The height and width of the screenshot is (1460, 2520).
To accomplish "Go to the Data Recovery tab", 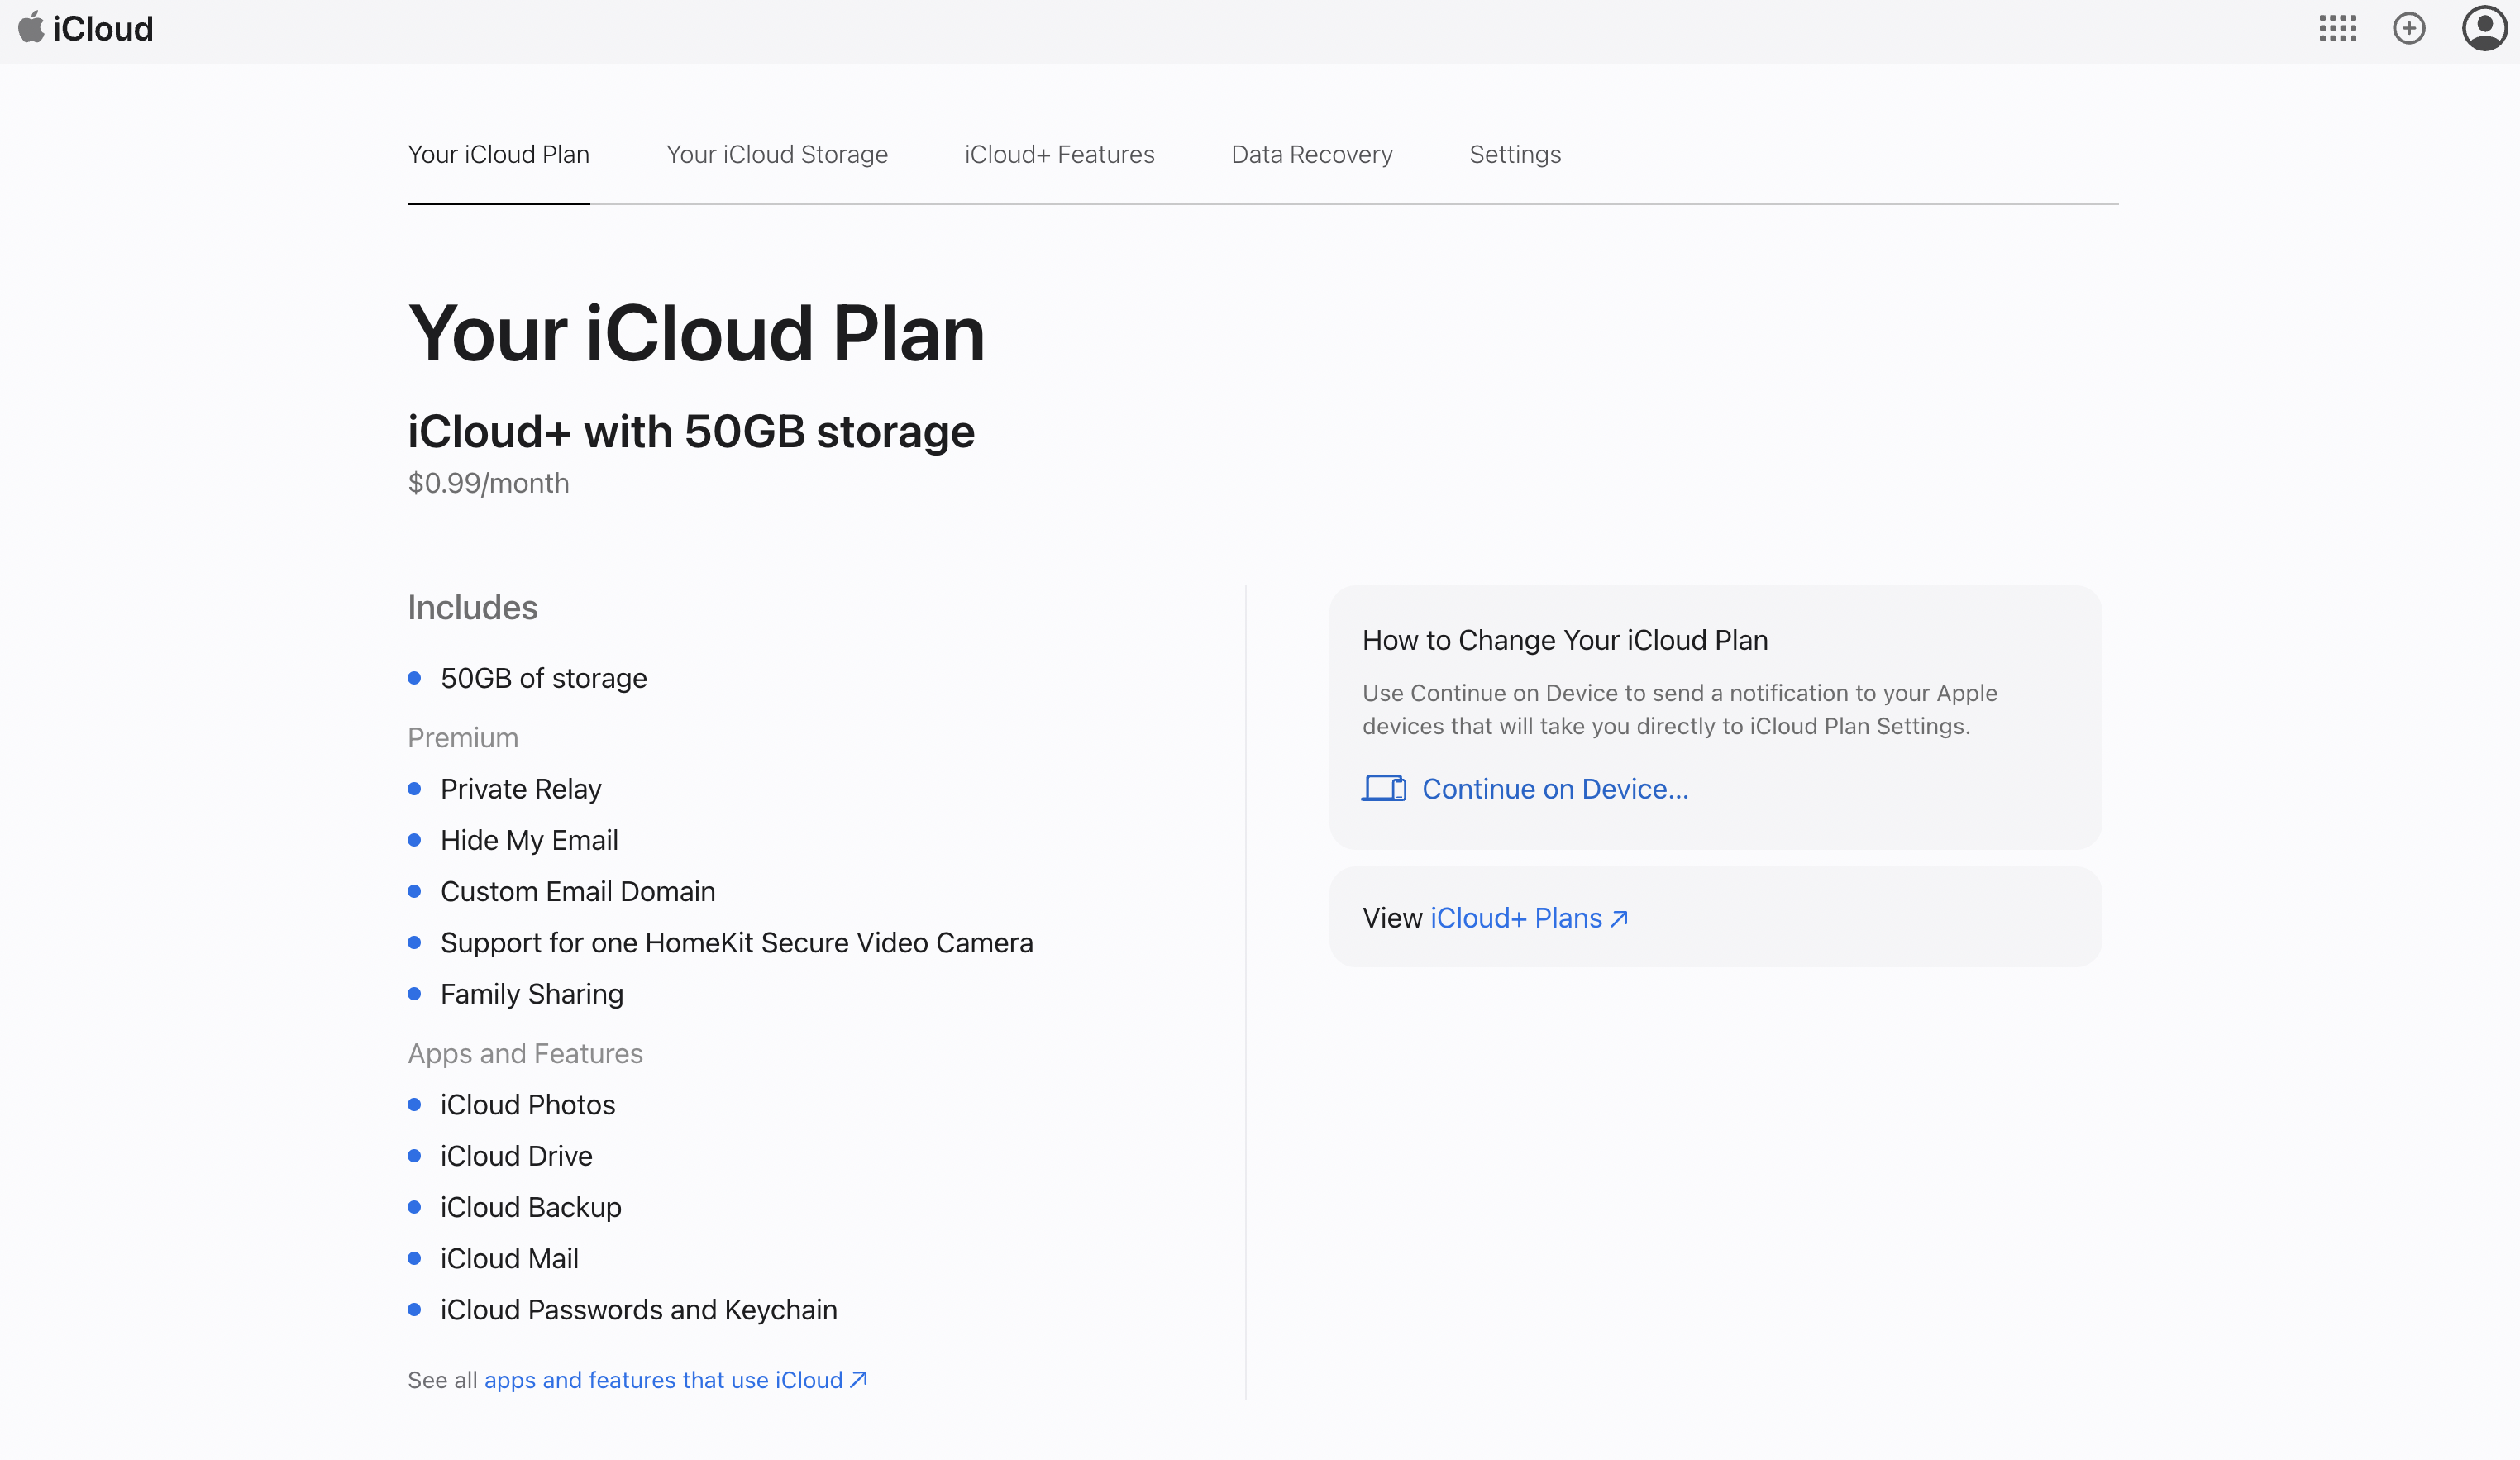I will click(1311, 154).
